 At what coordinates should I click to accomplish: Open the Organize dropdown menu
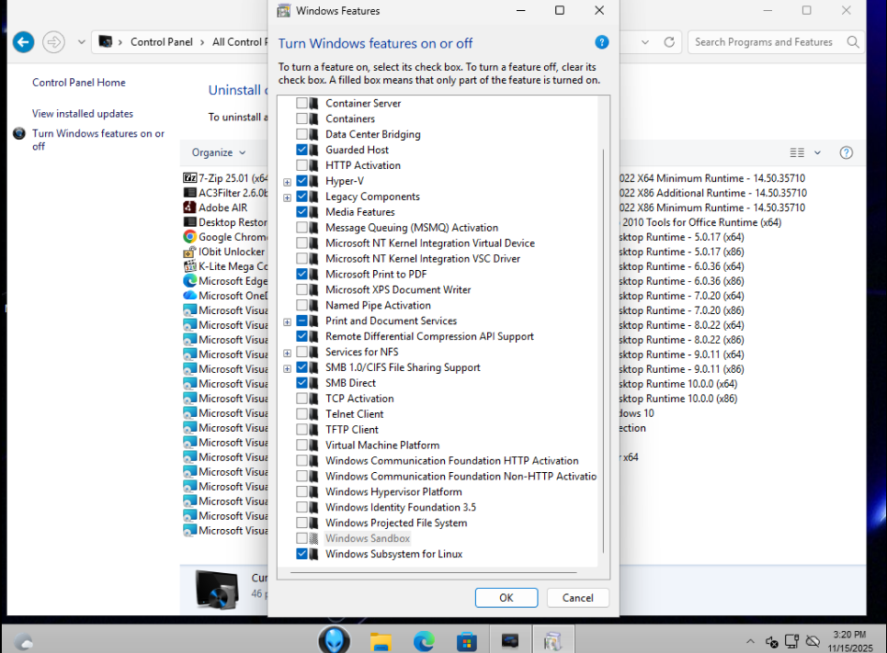click(219, 152)
